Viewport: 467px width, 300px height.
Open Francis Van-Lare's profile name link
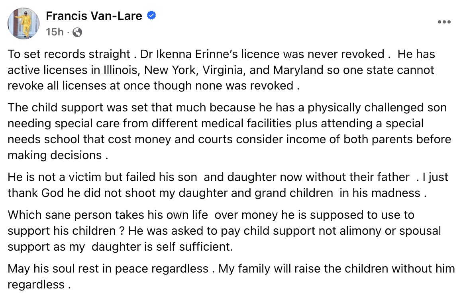click(x=94, y=16)
